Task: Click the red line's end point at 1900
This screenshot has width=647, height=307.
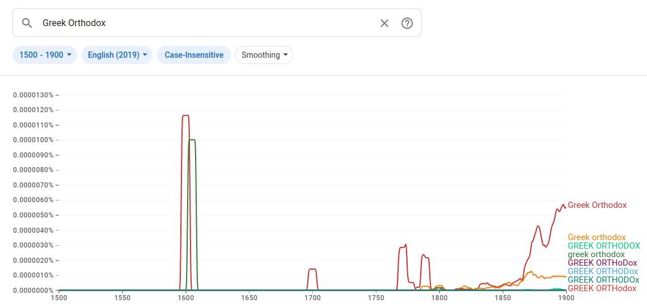Action: (565, 207)
